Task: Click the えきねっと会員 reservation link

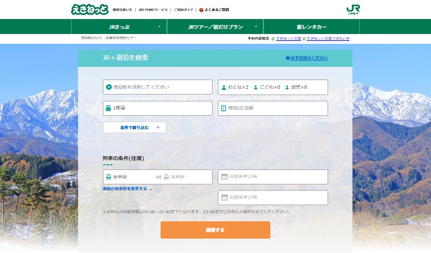Action: coord(288,39)
